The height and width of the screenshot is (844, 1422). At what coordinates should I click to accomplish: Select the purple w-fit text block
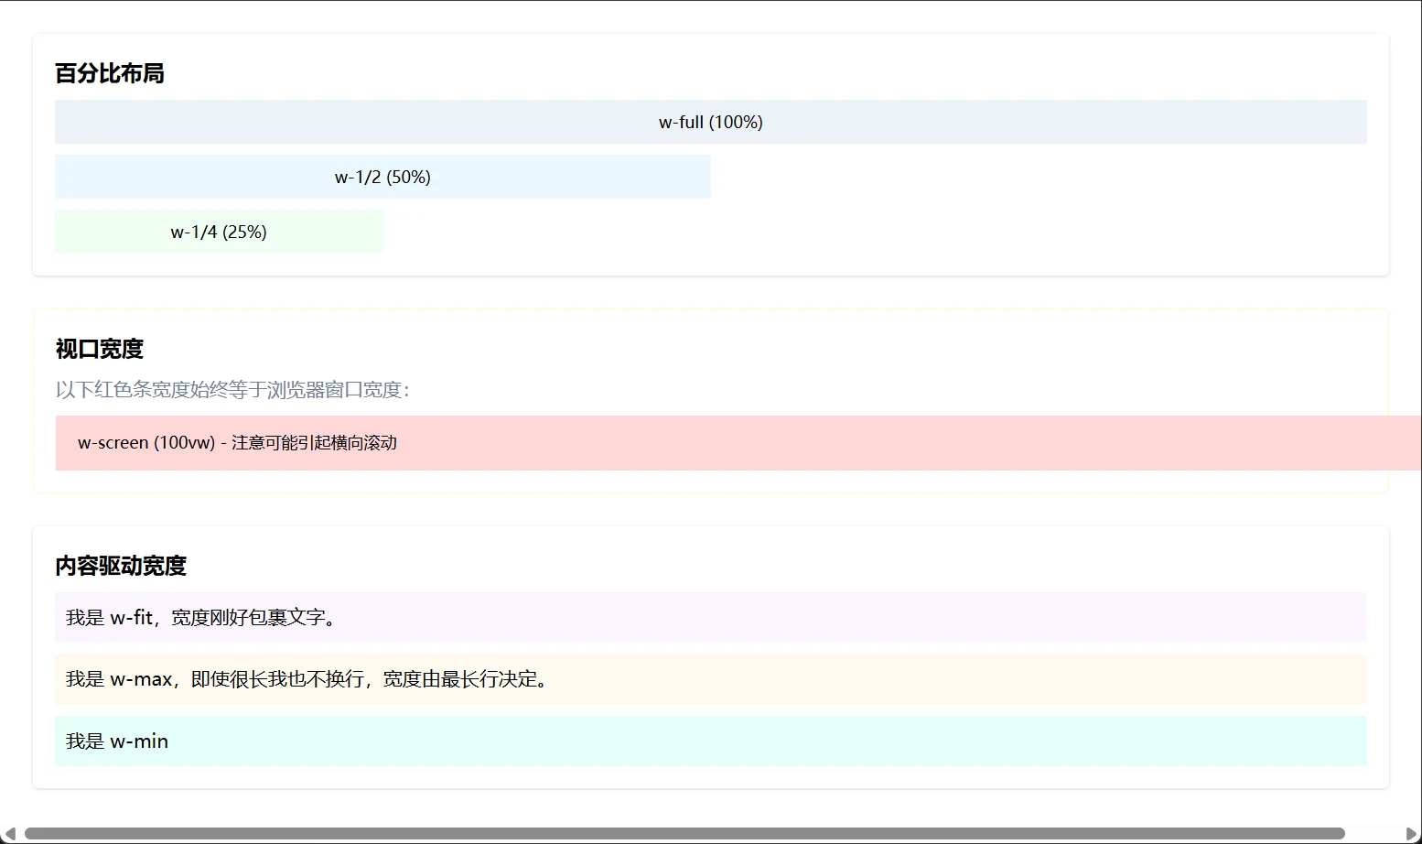710,617
